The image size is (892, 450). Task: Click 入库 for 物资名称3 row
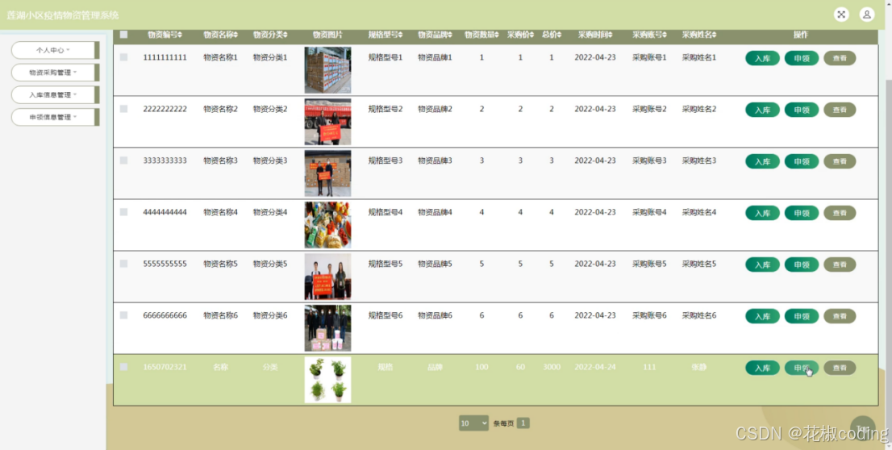762,161
